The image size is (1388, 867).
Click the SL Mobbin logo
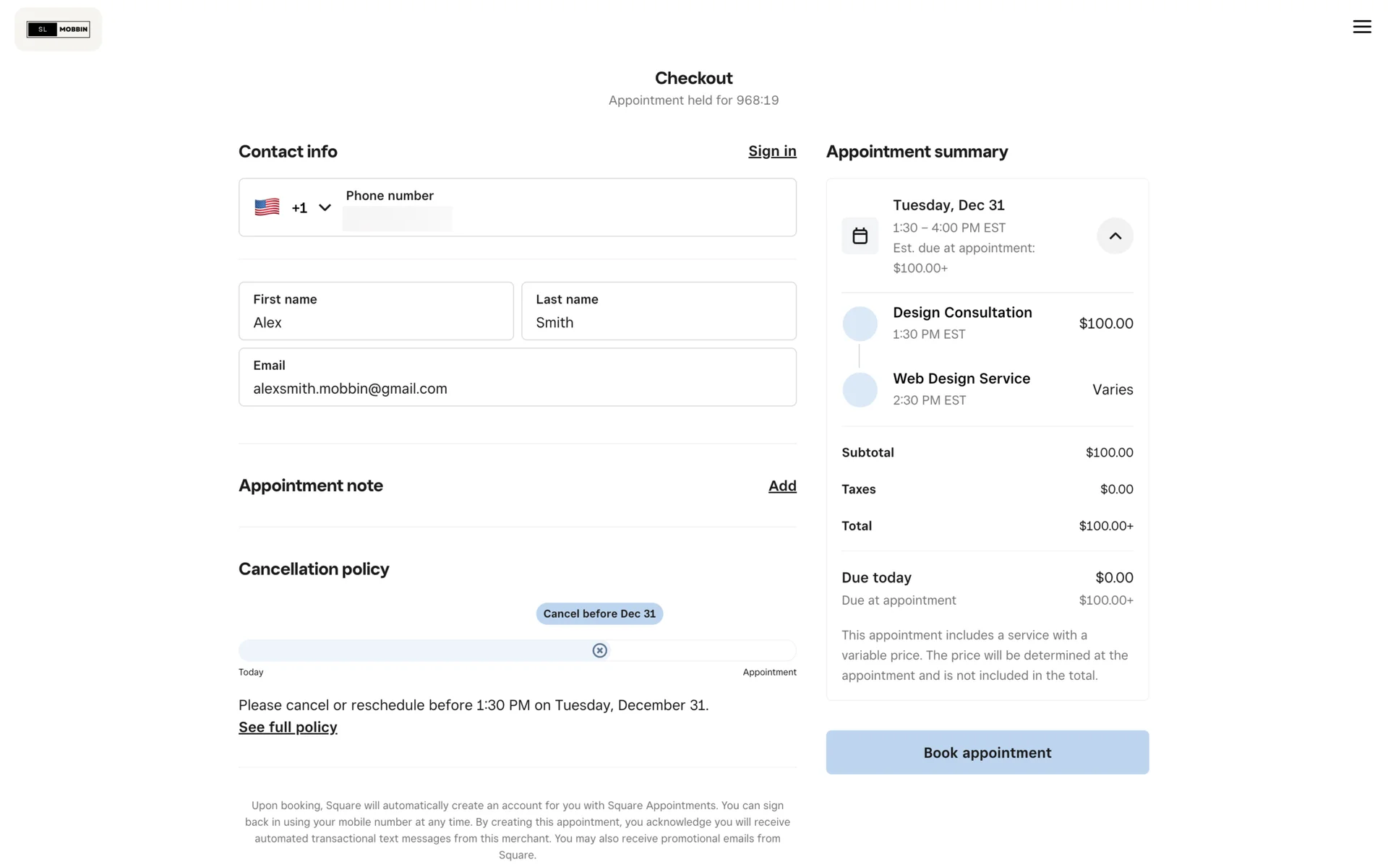tap(59, 30)
